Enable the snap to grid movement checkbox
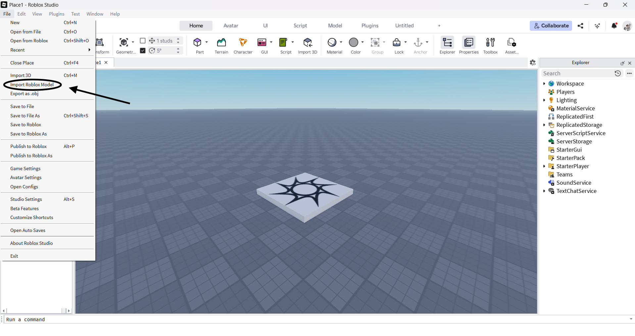Viewport: 635px width, 336px height. pos(143,41)
